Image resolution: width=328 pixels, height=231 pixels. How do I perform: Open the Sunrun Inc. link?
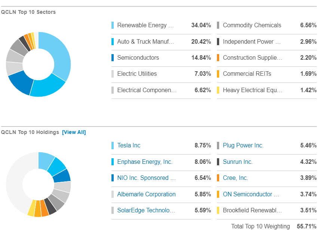click(237, 162)
